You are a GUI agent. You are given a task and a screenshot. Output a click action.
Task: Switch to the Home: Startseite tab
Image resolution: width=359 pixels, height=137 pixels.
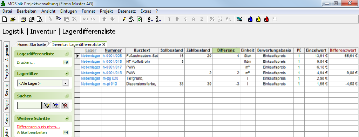[32, 44]
